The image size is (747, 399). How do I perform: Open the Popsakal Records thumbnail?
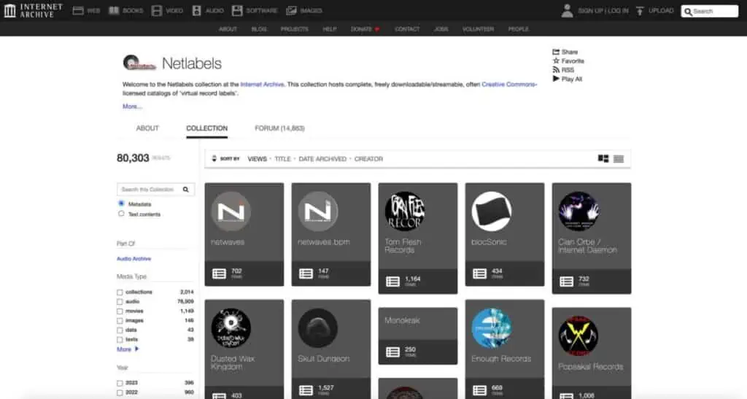click(x=578, y=336)
